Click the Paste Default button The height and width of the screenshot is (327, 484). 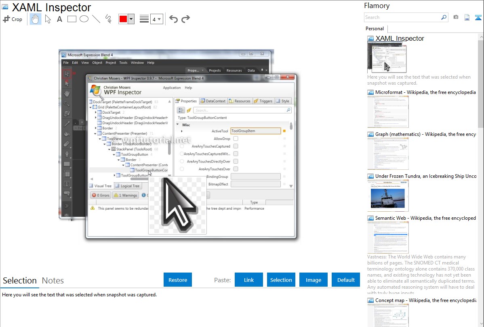[346, 280]
